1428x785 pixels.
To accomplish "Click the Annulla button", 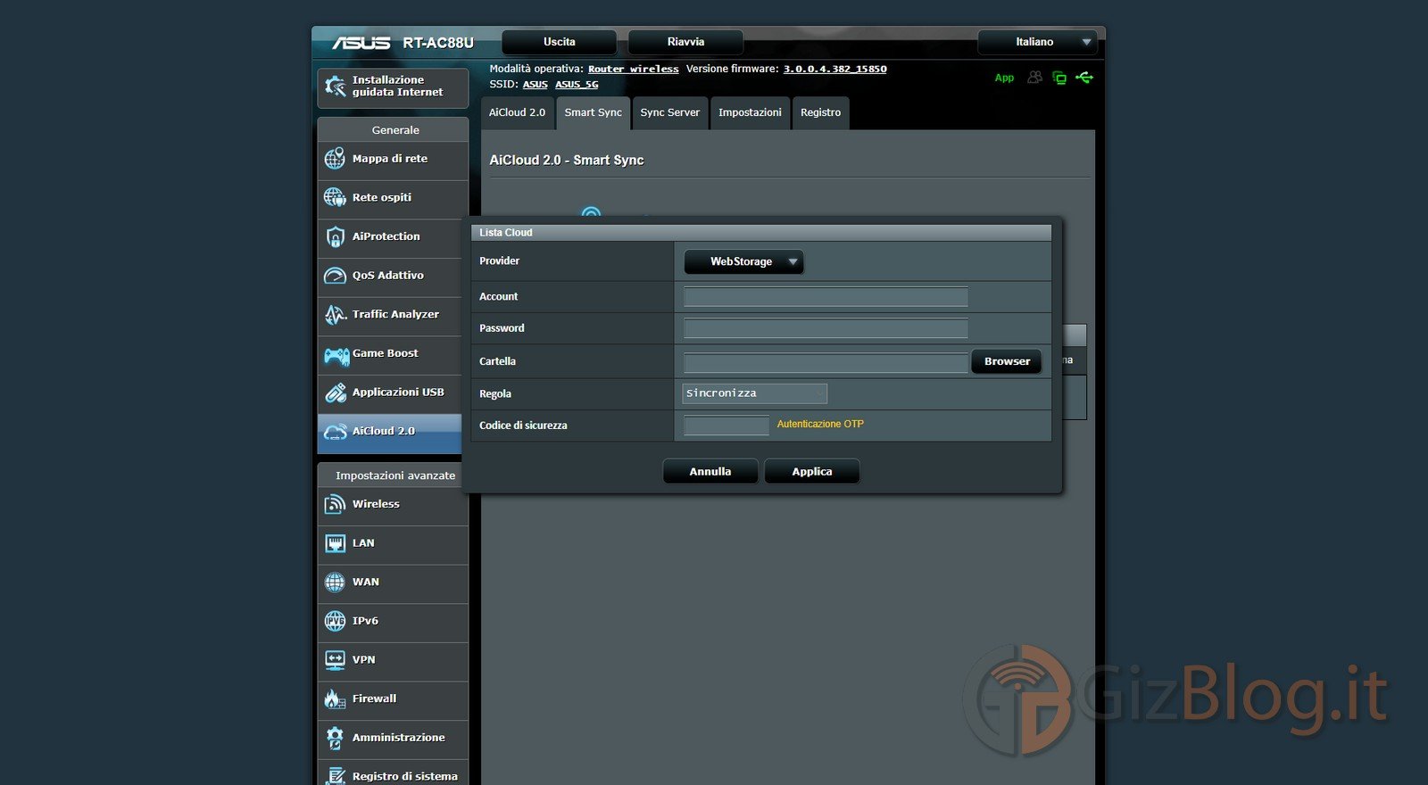I will click(x=710, y=472).
